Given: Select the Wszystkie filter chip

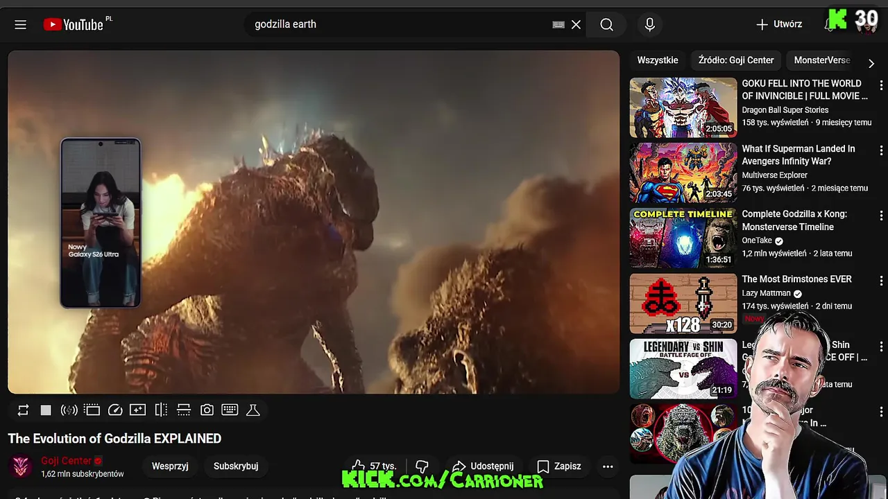Looking at the screenshot, I should 658,60.
